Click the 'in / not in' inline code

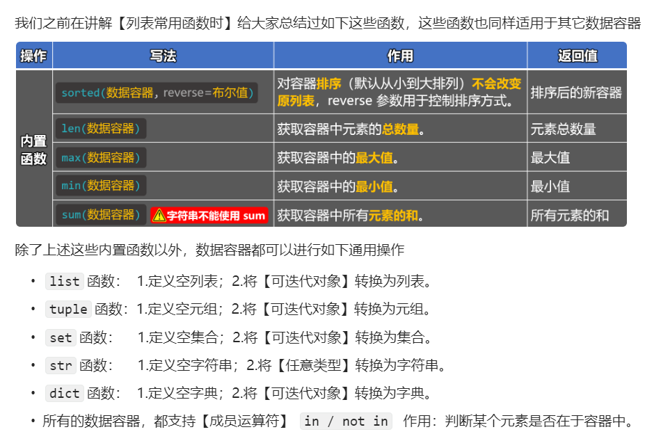[x=346, y=421]
